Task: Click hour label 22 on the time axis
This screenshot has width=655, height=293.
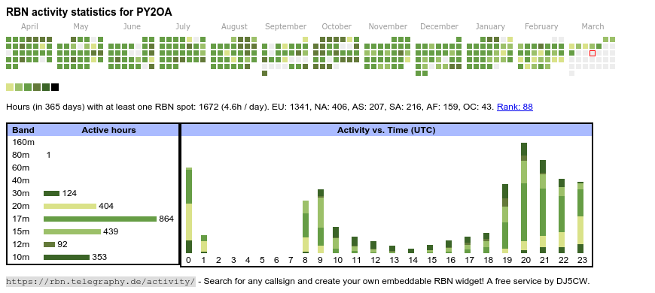Action: coord(563,260)
